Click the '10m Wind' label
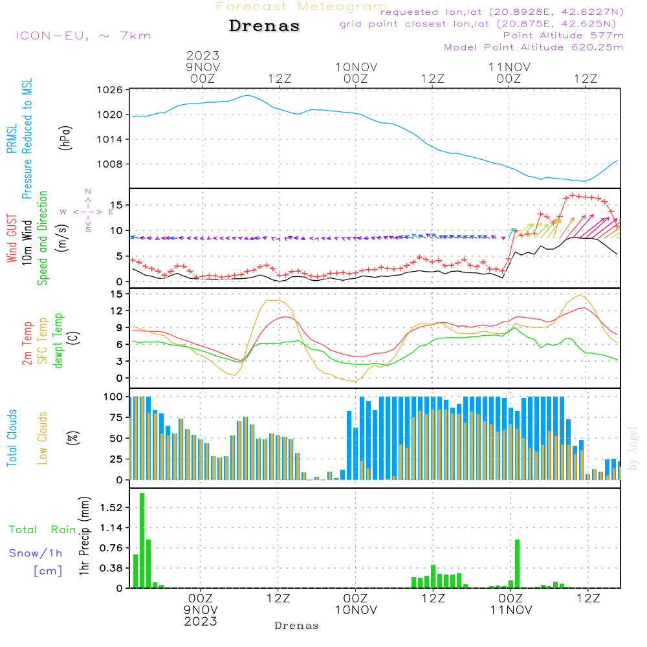 [27, 243]
